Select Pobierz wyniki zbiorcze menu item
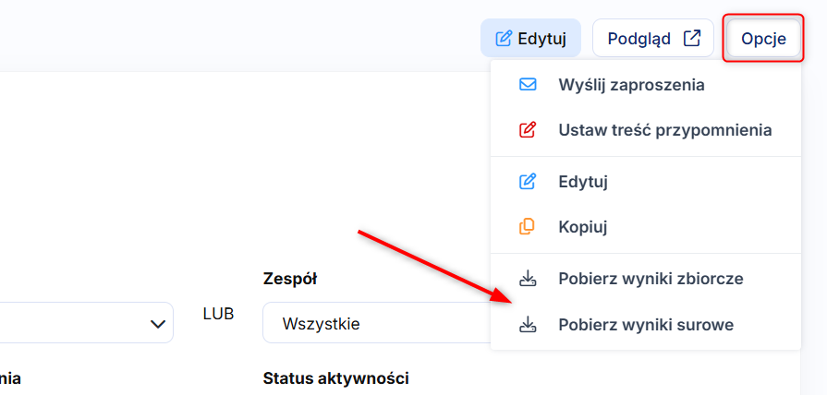This screenshot has width=827, height=395. 651,278
